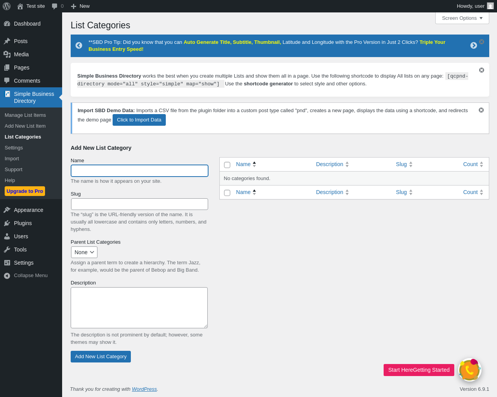Viewport: 497px width, 397px height.
Task: Open the Parent List Categories dropdown
Action: [x=84, y=252]
